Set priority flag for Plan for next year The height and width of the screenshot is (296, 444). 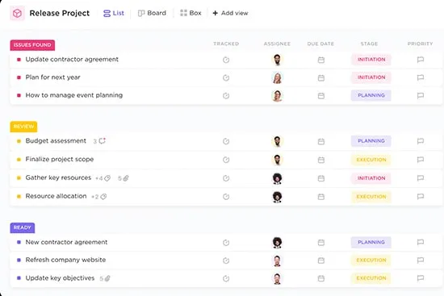point(421,77)
